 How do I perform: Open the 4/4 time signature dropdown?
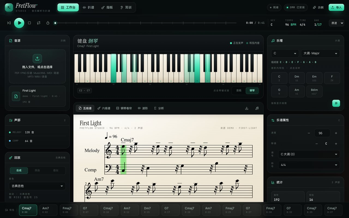tap(309, 165)
